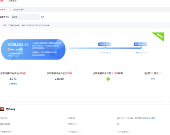Open the 2023 year dropdown
170x135 pixels.
(x=25, y=17)
